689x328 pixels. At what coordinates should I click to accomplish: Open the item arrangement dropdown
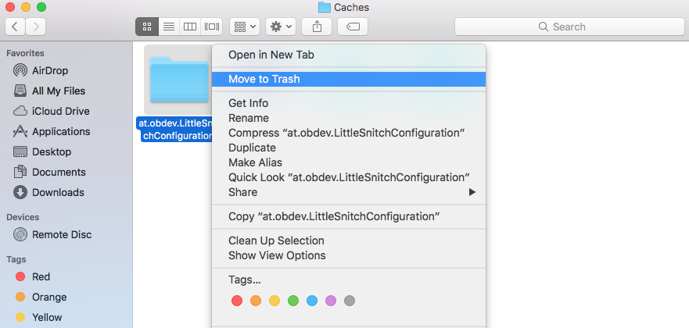click(245, 27)
